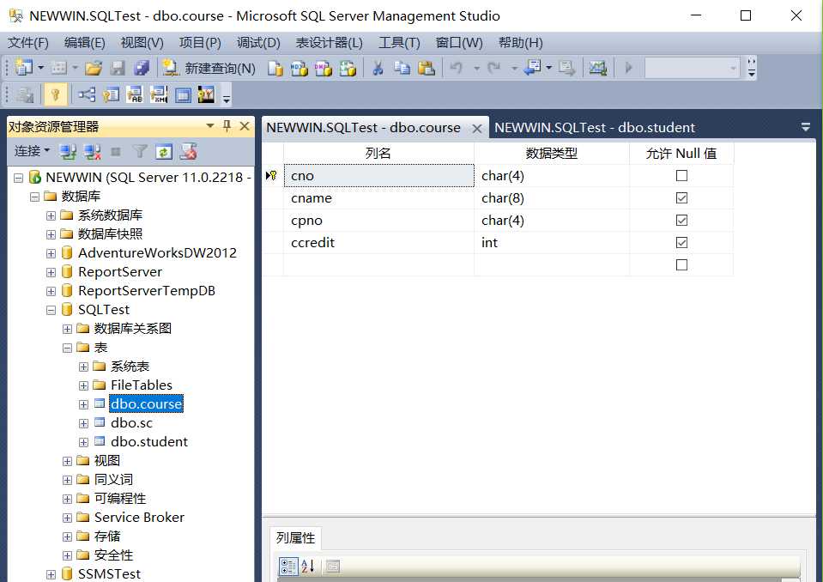Click the New Project toolbar icon
Screen dimensions: 823x582
[24, 67]
